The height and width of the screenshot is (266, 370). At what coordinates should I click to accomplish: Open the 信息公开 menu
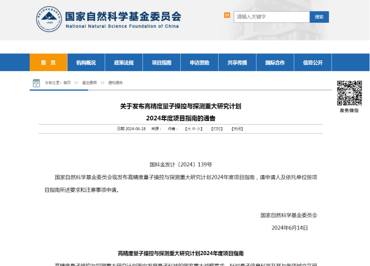click(x=313, y=63)
